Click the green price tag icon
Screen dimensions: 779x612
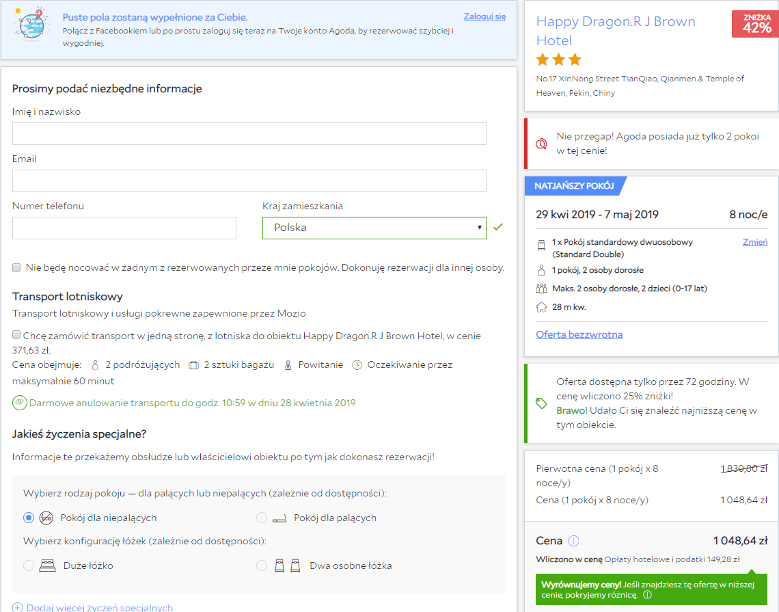pyautogui.click(x=541, y=403)
